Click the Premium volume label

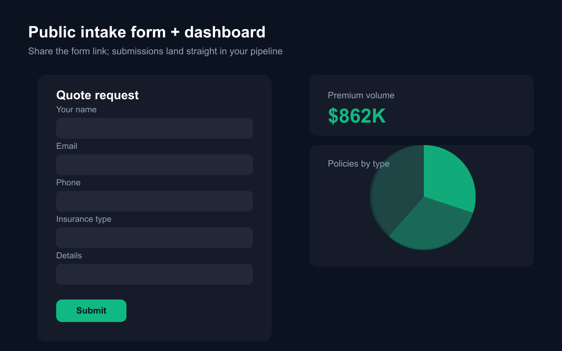pyautogui.click(x=361, y=95)
